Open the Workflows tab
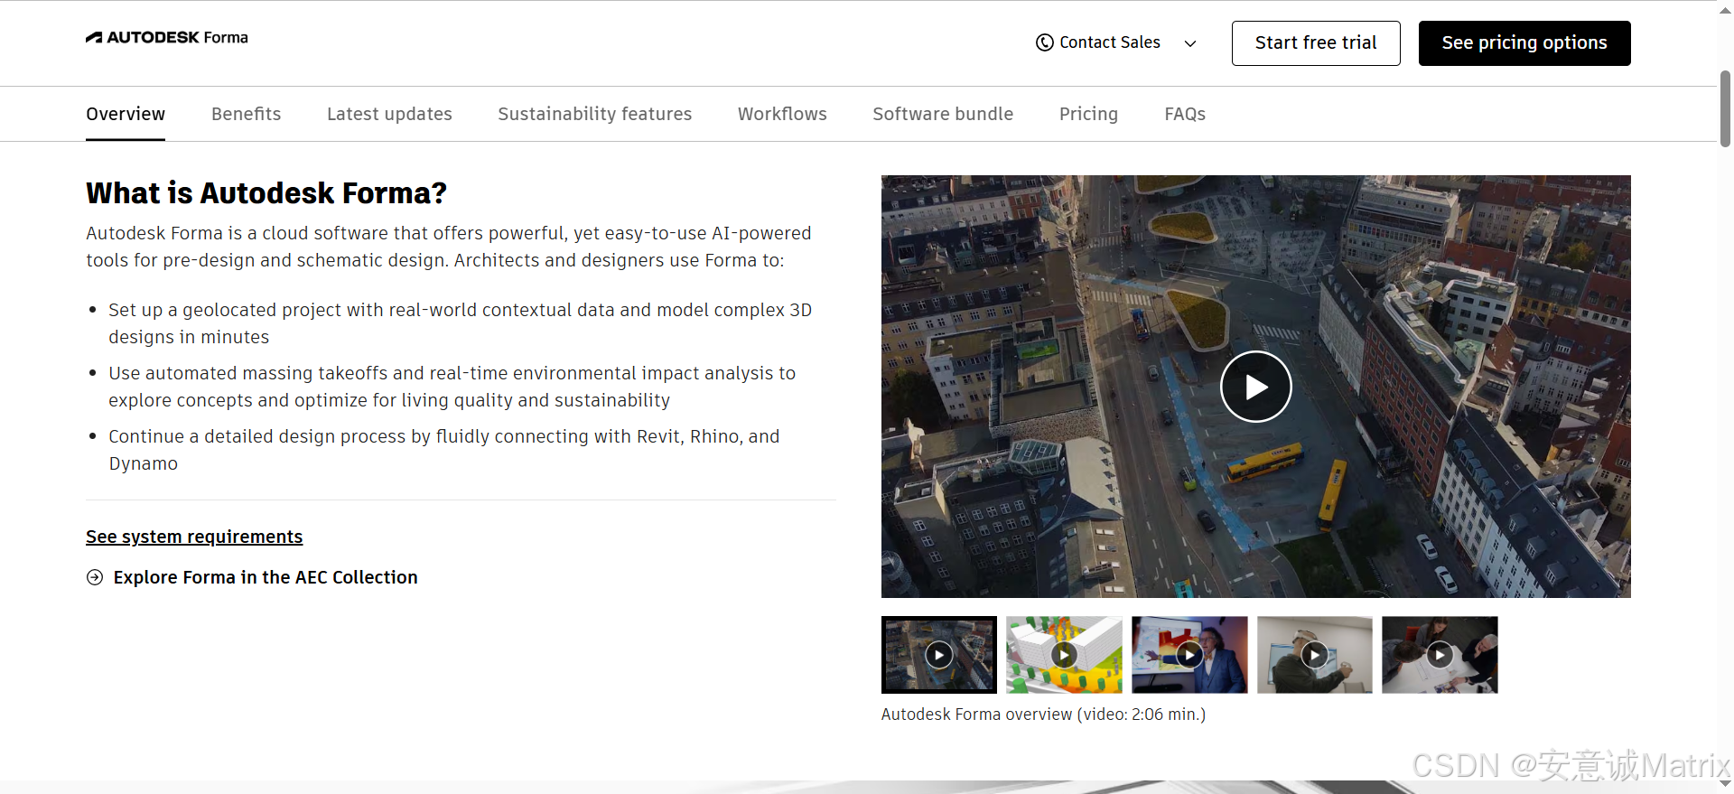Viewport: 1734px width, 794px height. 782,114
